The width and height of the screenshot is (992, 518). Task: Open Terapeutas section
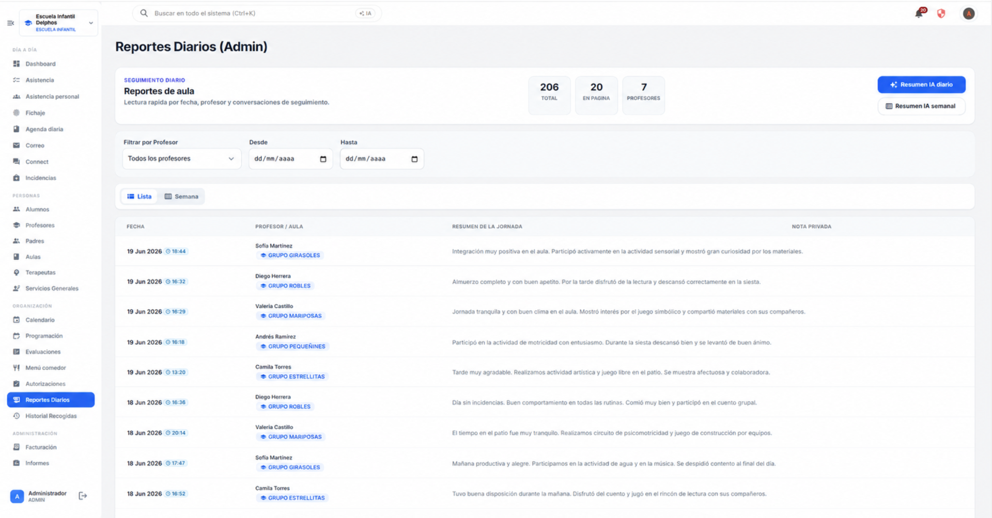coord(51,272)
